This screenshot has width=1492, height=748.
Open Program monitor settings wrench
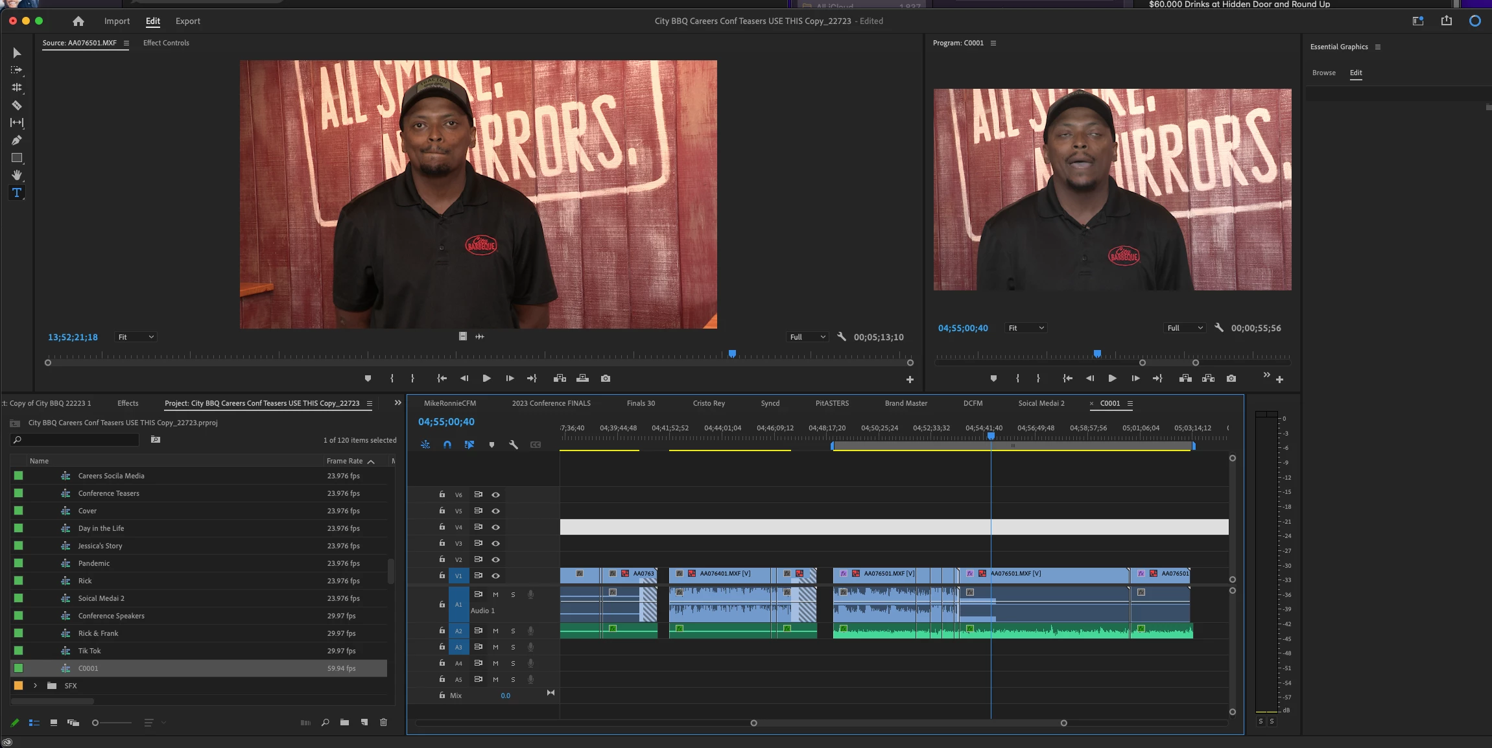1219,328
